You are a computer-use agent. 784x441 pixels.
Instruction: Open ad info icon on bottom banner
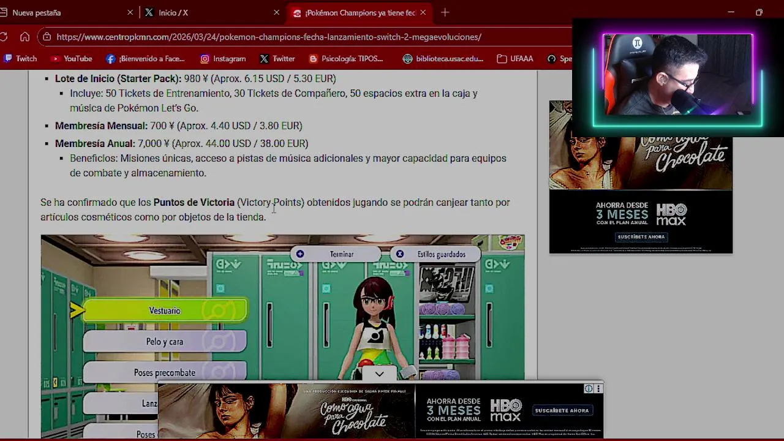[x=589, y=388]
